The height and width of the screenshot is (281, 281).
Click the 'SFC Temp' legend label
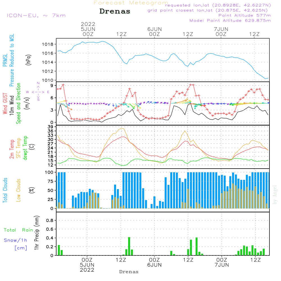[18, 148]
